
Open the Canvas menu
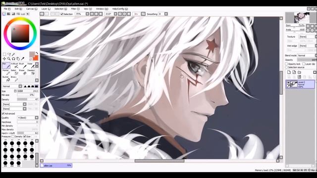pyautogui.click(x=32, y=9)
